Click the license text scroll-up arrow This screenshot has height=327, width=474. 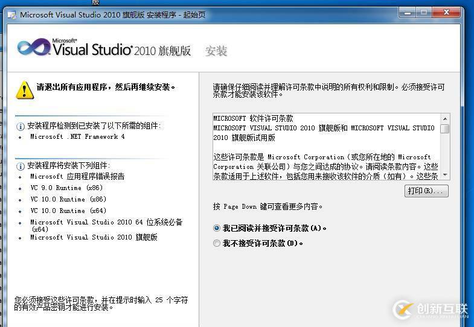coord(445,118)
